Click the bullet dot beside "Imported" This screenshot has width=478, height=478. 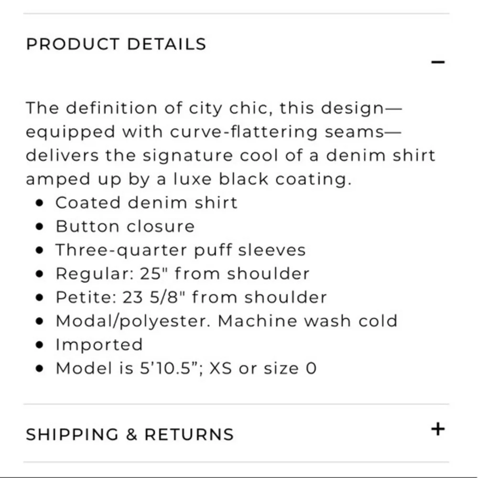[40, 345]
